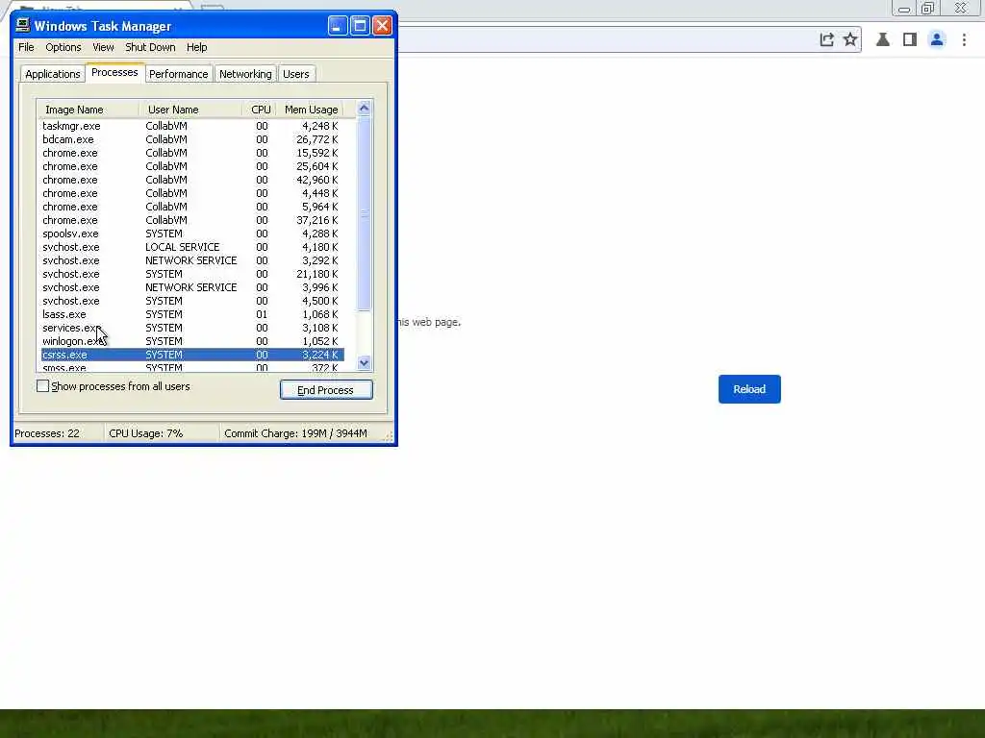Maximize the Windows Task Manager window
This screenshot has width=985, height=738.
point(360,26)
